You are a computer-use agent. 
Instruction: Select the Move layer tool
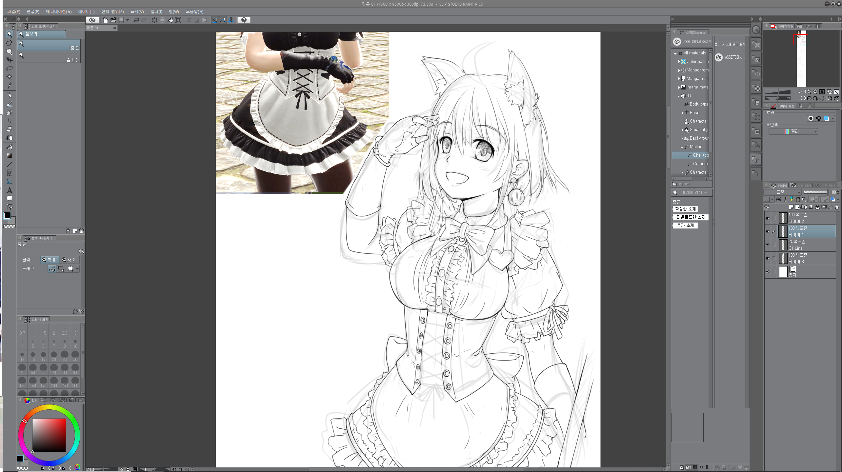(9, 60)
